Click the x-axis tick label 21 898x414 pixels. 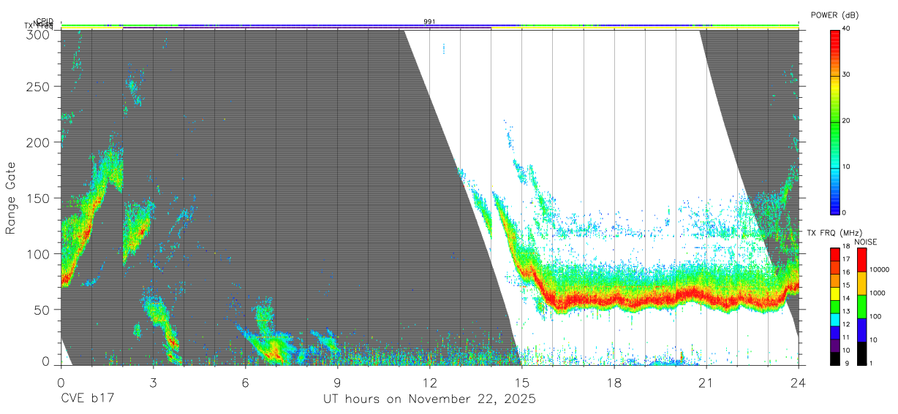pos(706,382)
